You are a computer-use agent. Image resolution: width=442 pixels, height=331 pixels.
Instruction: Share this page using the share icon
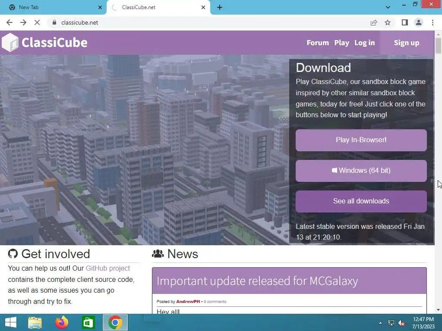click(x=374, y=22)
